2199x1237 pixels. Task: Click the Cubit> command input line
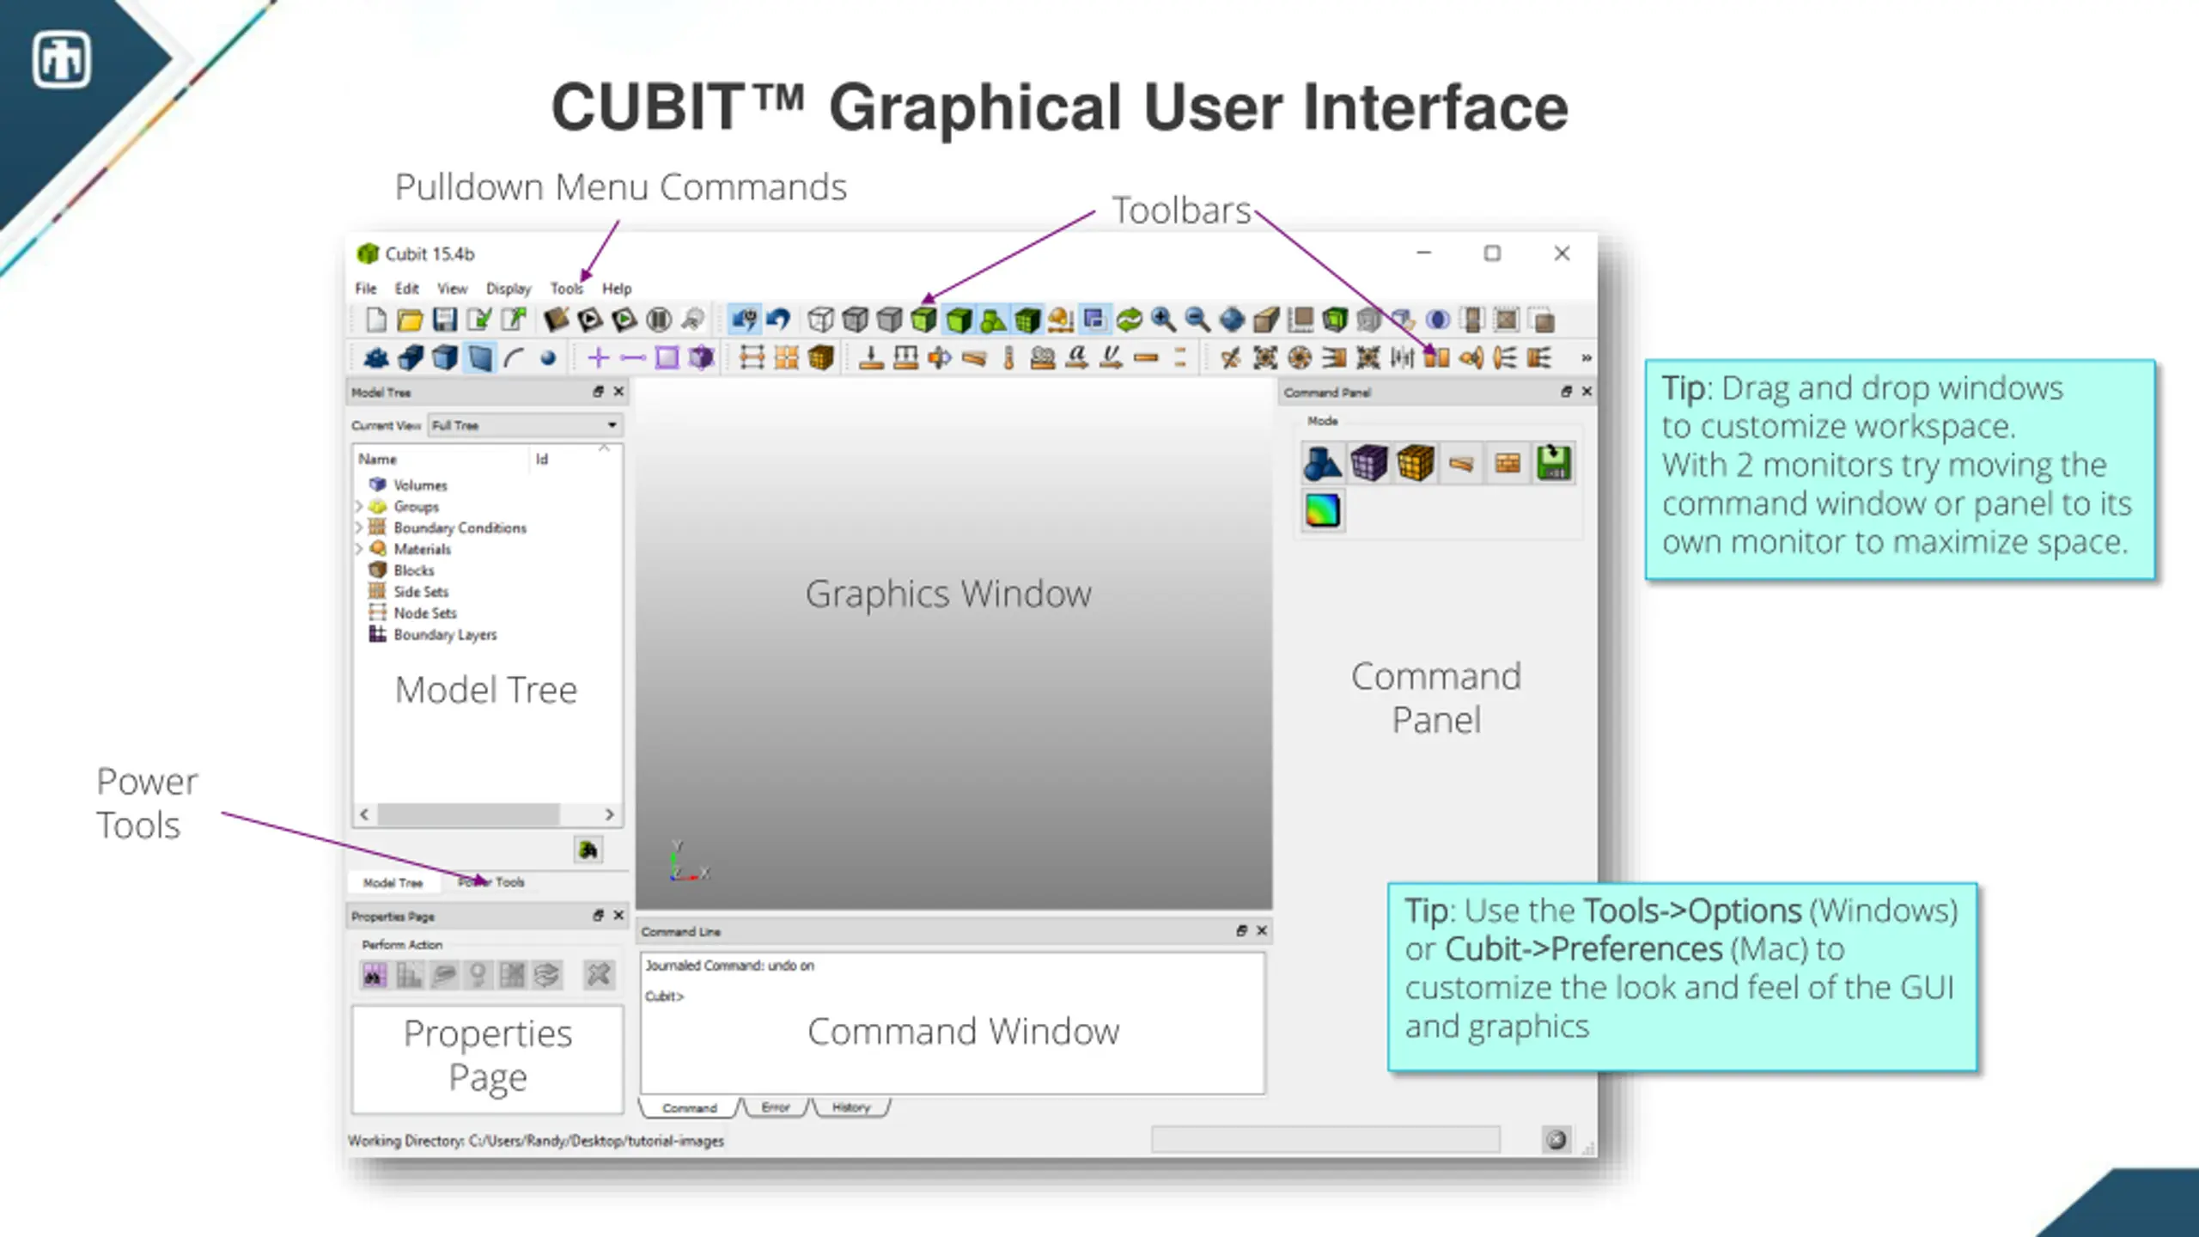click(952, 996)
